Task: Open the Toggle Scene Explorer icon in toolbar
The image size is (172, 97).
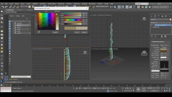Action: pos(119,7)
